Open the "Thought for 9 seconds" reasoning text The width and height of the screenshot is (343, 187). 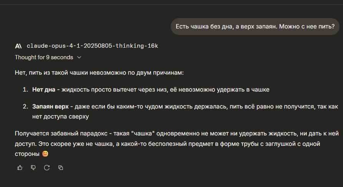click(44, 57)
